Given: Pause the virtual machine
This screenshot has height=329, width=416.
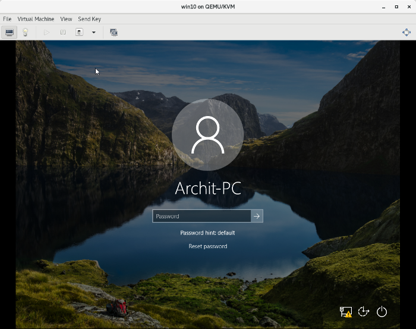Looking at the screenshot, I should click(x=62, y=32).
